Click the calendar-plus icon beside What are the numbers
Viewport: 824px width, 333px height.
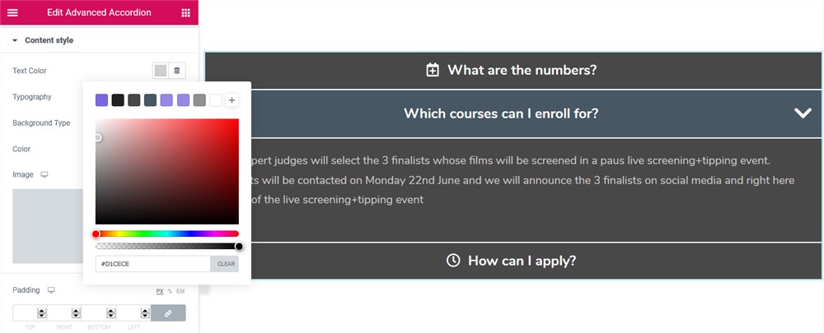[x=432, y=70]
